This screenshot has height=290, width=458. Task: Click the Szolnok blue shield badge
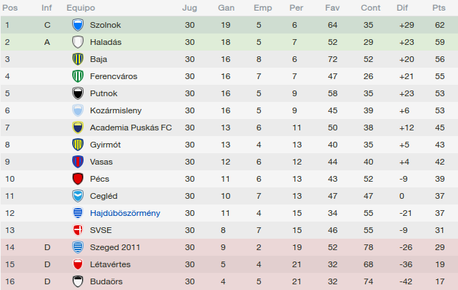78,25
